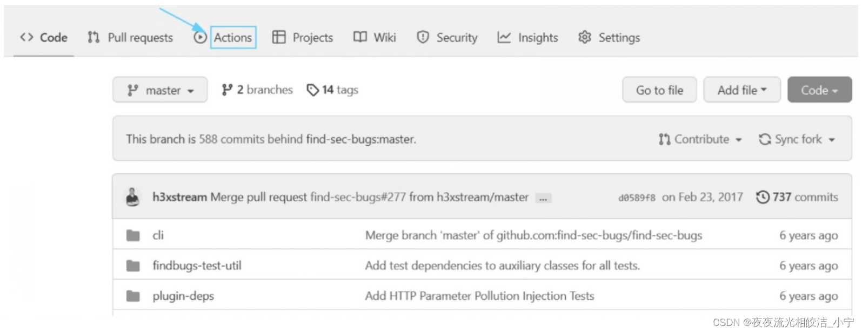Open the gray Code clone dropdown button
The height and width of the screenshot is (333, 862).
(819, 90)
